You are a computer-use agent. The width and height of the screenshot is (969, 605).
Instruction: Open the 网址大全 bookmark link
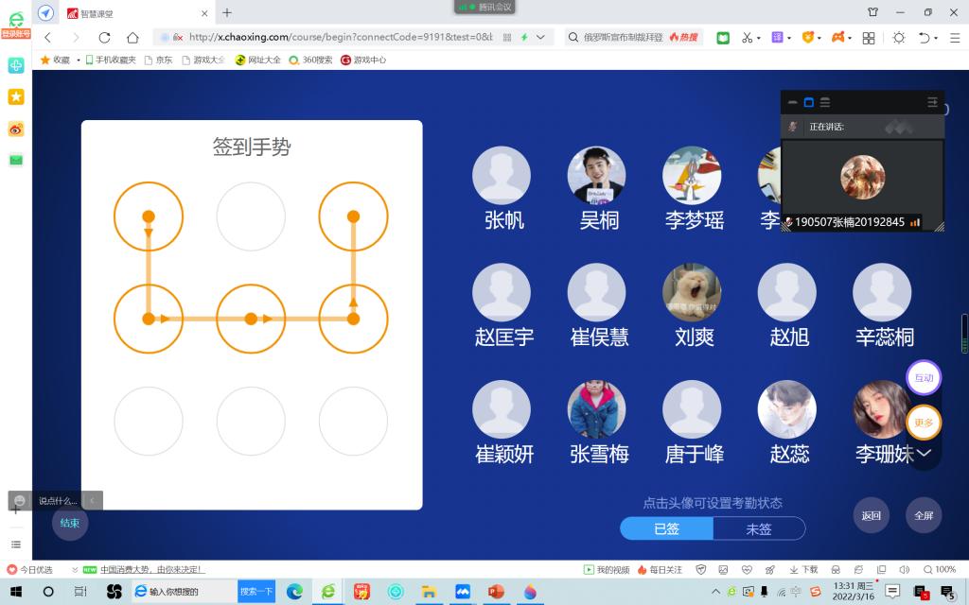click(257, 60)
